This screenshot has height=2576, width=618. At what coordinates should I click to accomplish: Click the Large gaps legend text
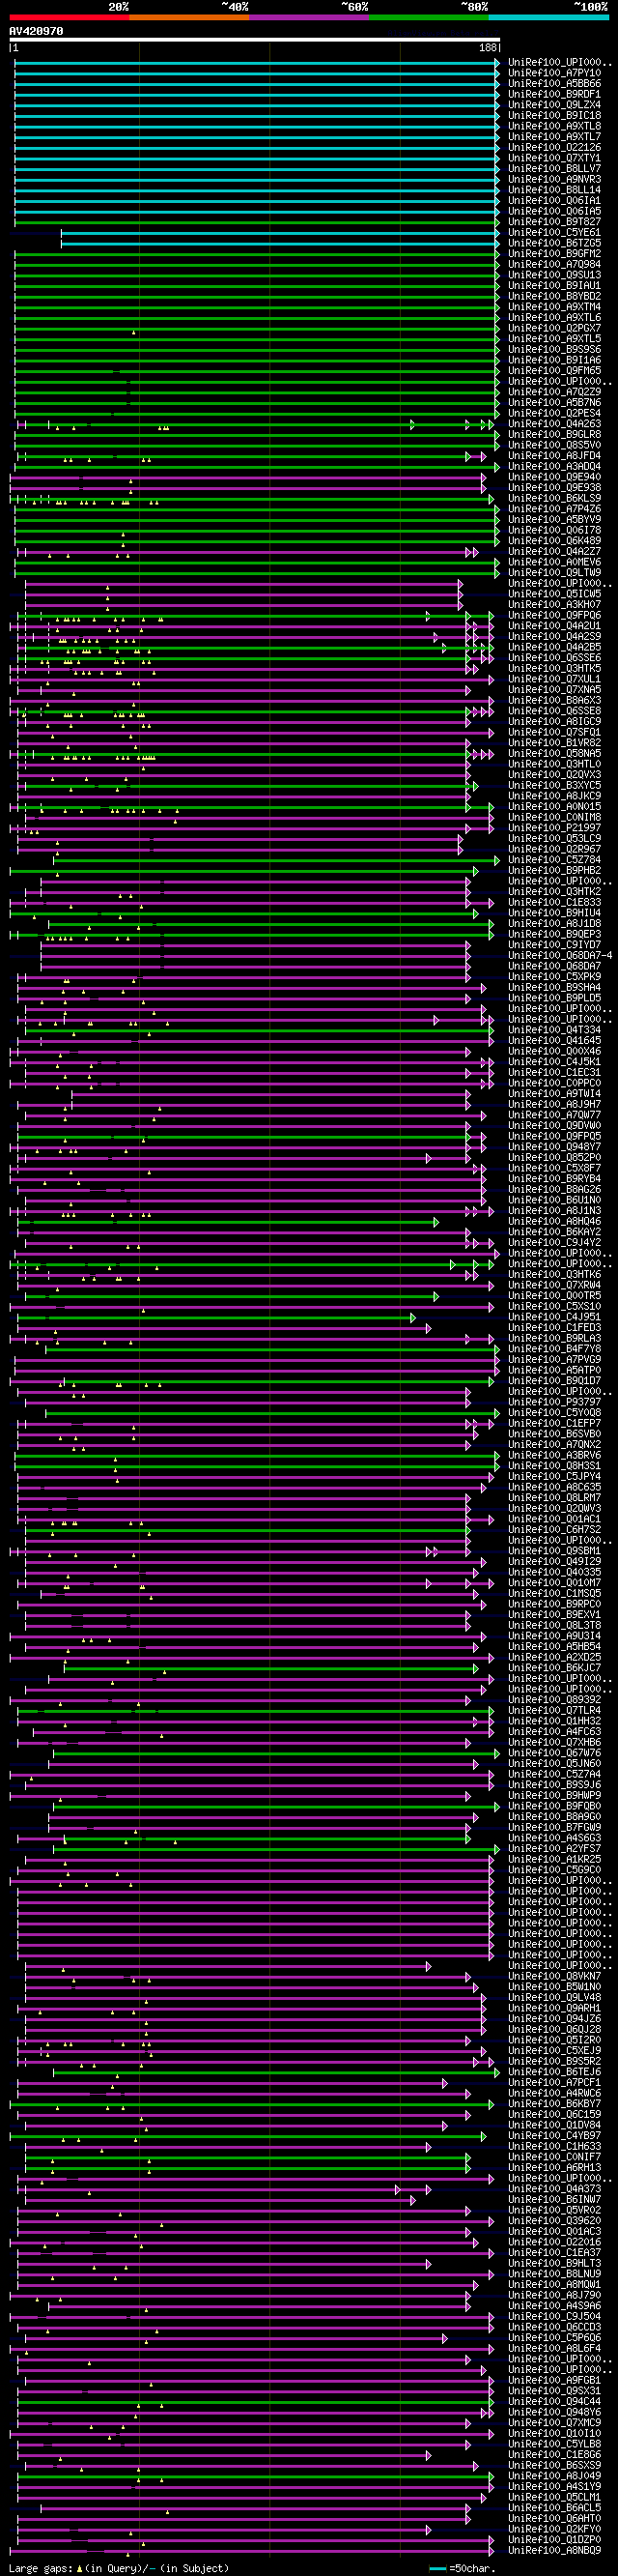click(x=118, y=2568)
